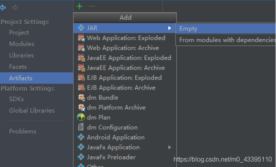276x167 pixels.
Task: Choose EJB Application: Exploded menu entry
Action: point(125,78)
